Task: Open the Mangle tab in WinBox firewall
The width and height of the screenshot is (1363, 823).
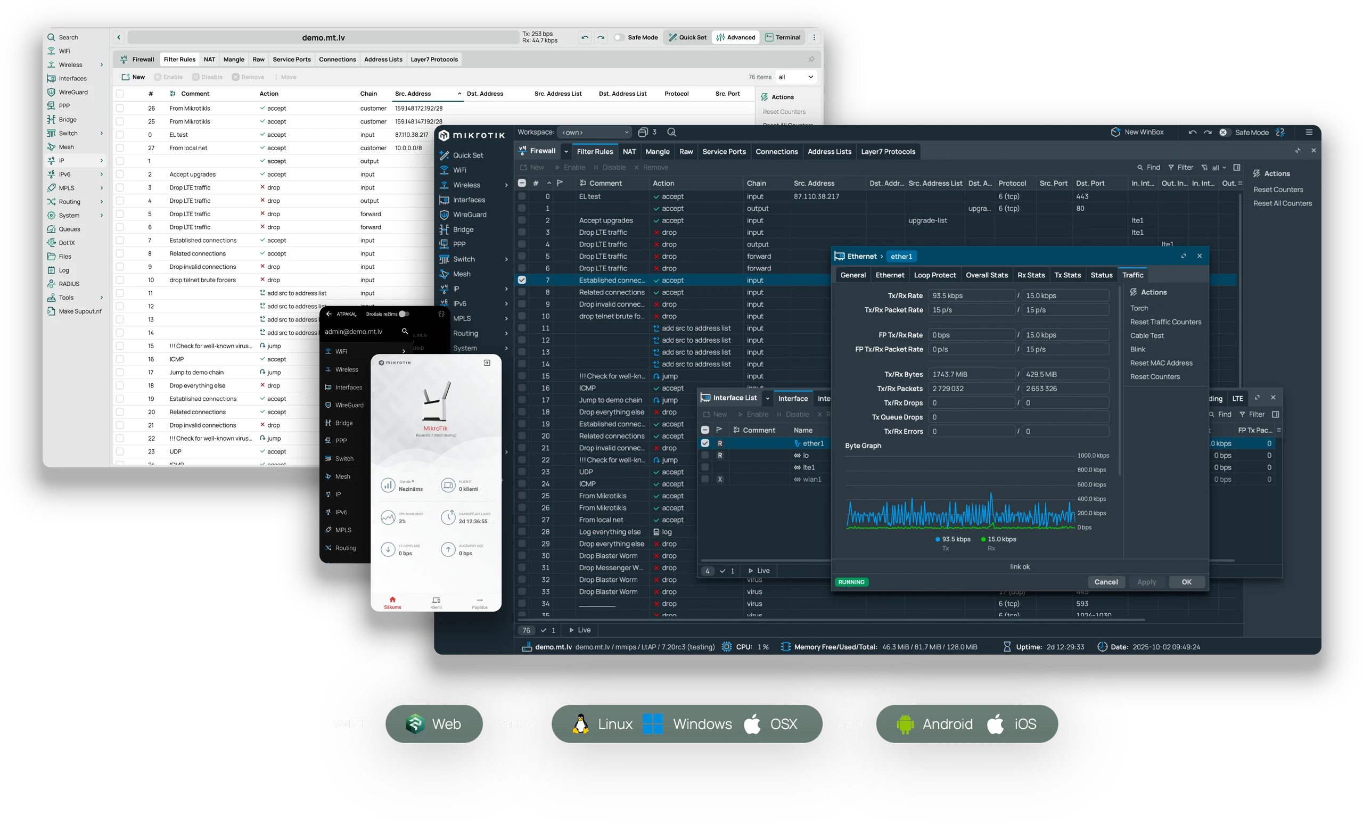Action: tap(657, 152)
